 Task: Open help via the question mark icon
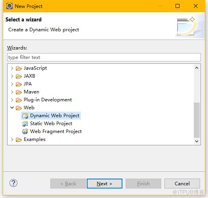[13, 183]
